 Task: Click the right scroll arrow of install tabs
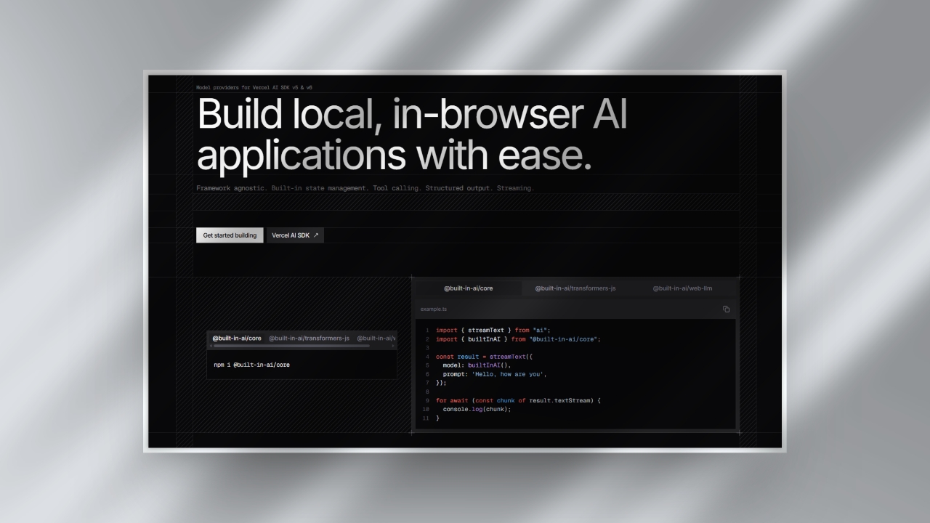click(x=393, y=346)
